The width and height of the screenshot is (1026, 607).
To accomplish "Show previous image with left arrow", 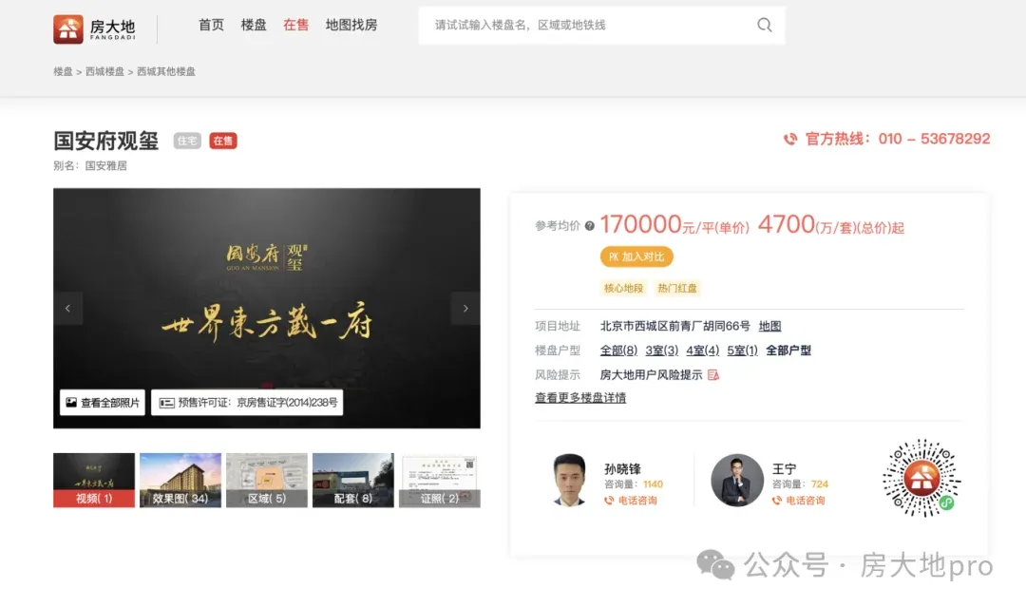I will click(67, 308).
